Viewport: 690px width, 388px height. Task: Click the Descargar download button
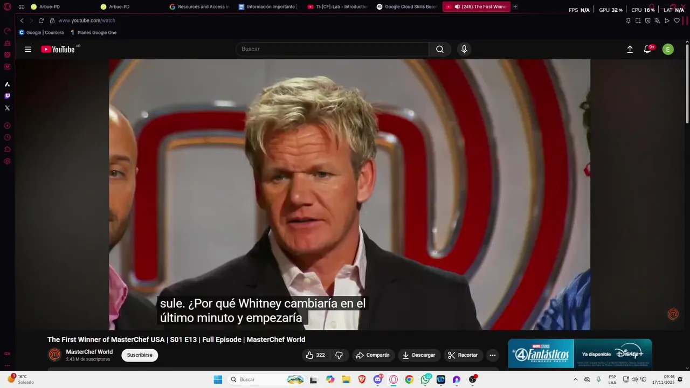click(419, 355)
